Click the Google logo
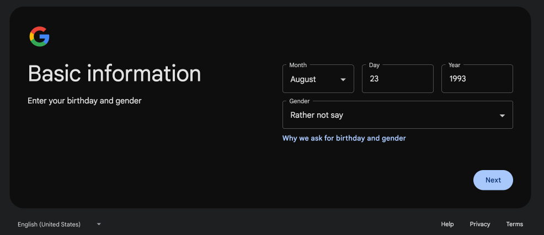Image resolution: width=544 pixels, height=235 pixels. click(x=39, y=37)
